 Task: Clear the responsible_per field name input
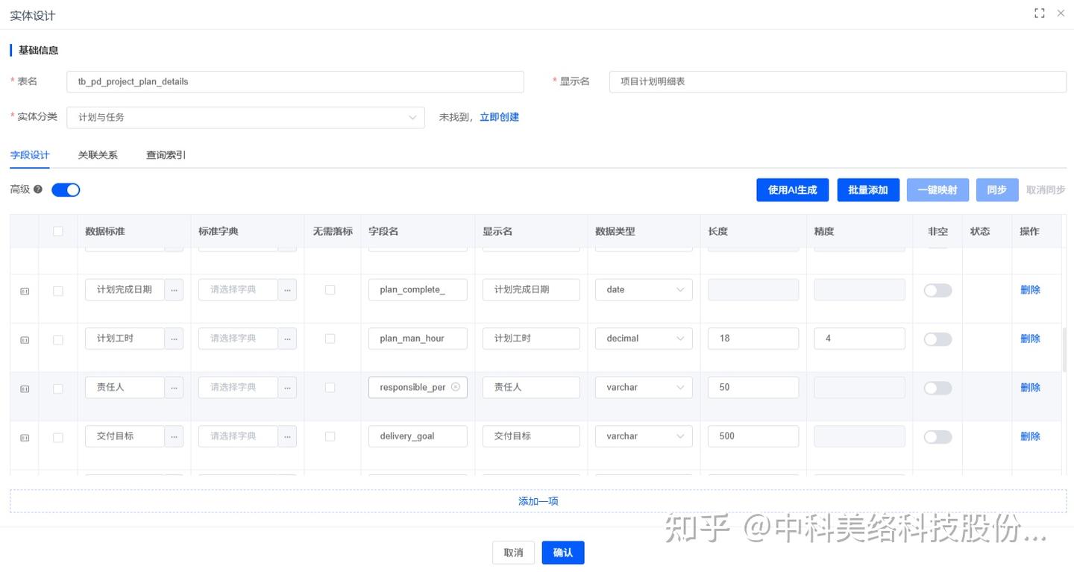click(456, 387)
